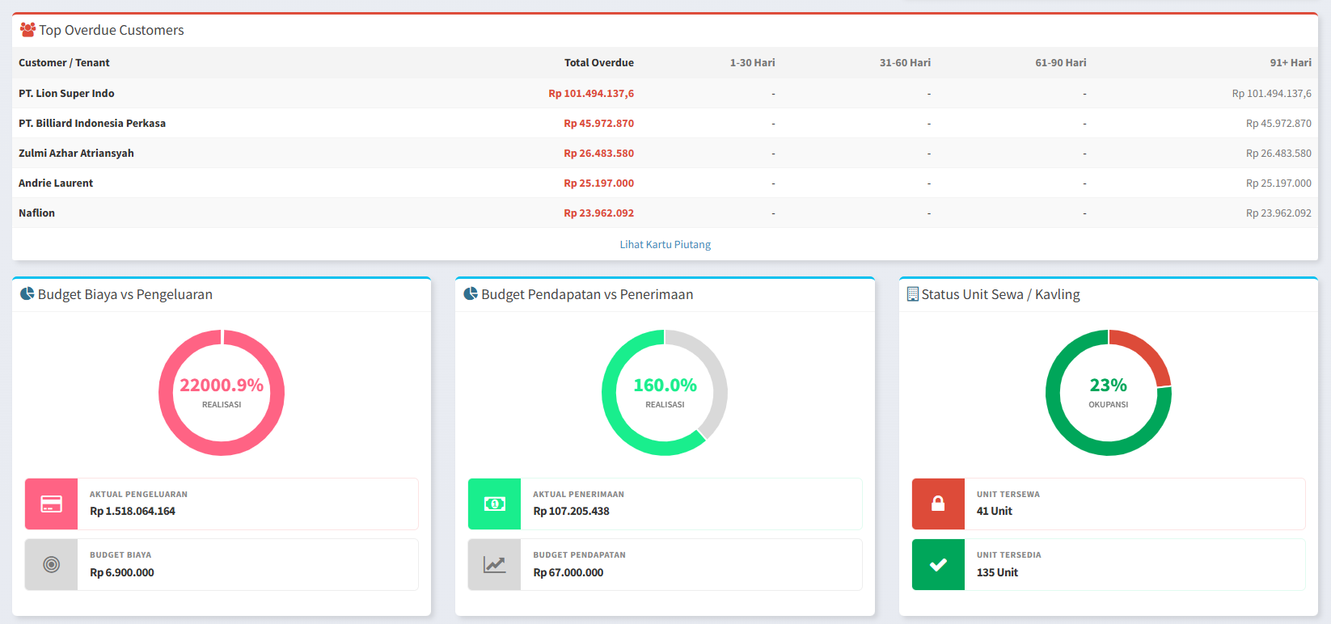Click the green checkmark Unit Tersedia icon
This screenshot has width=1331, height=624.
click(938, 564)
